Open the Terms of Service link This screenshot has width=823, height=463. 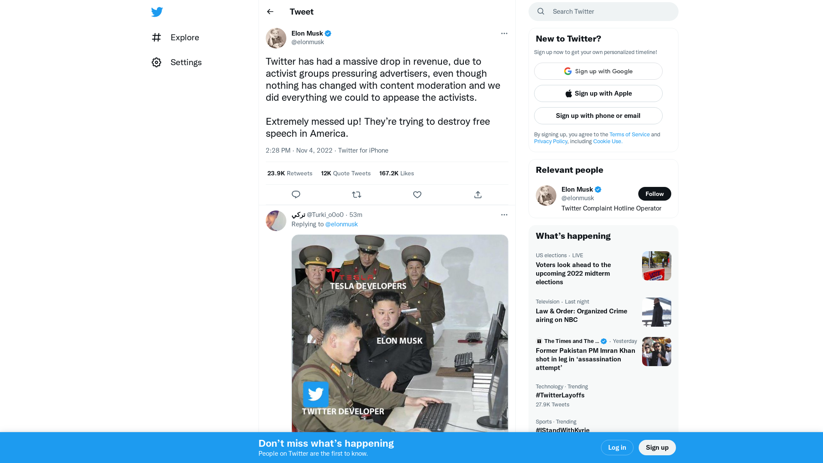click(629, 134)
